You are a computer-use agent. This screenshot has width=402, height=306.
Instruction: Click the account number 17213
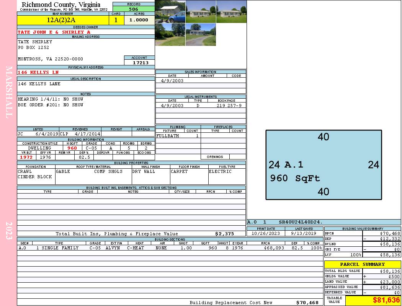point(140,62)
